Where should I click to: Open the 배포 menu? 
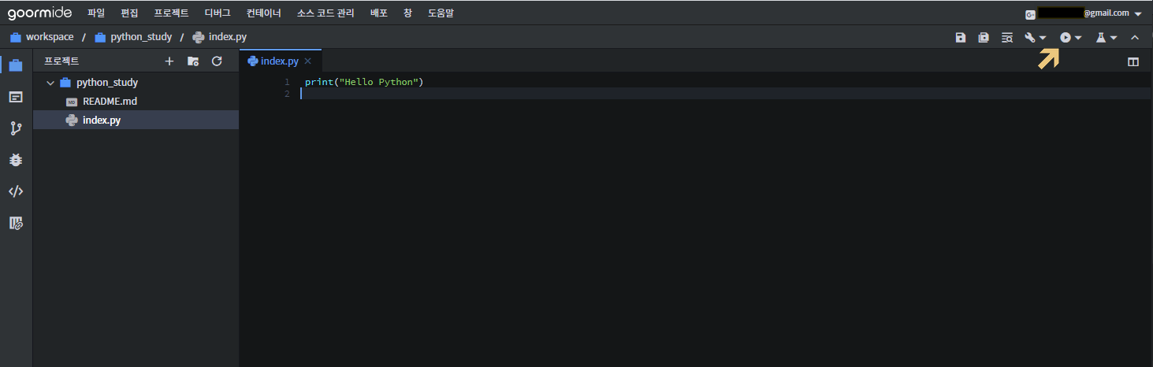point(379,13)
